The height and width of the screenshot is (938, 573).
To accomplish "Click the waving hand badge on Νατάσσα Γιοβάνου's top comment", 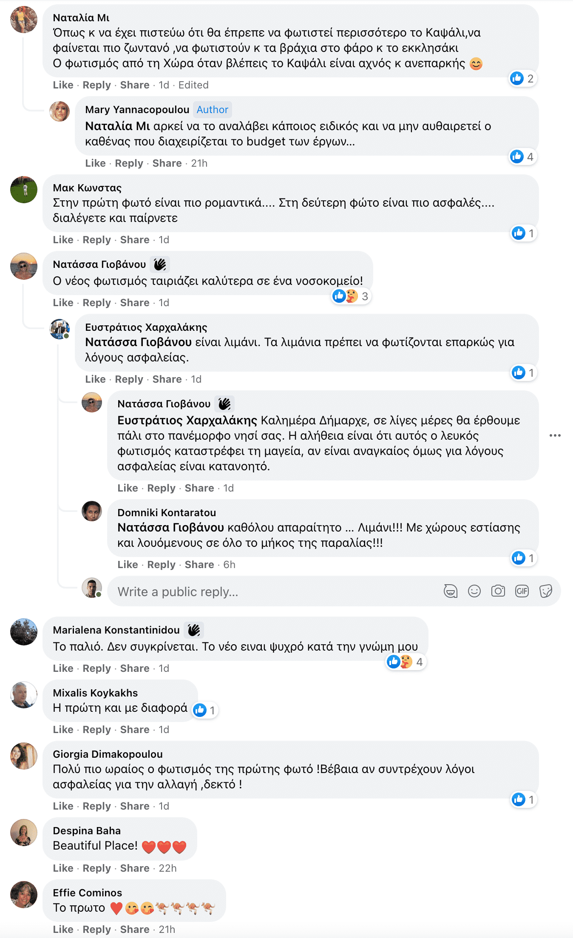I will coord(160,264).
